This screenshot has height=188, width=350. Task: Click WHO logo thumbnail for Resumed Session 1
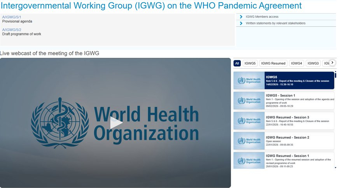click(249, 160)
